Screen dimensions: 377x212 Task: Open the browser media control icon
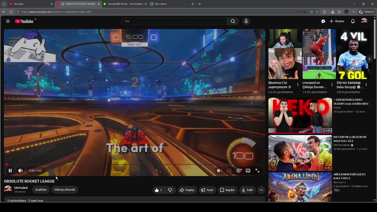coord(333,12)
